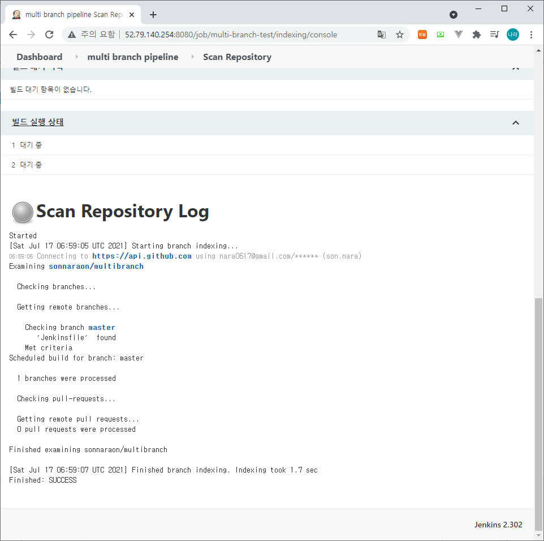Click the browser forward arrow
This screenshot has width=544, height=541.
[31, 35]
